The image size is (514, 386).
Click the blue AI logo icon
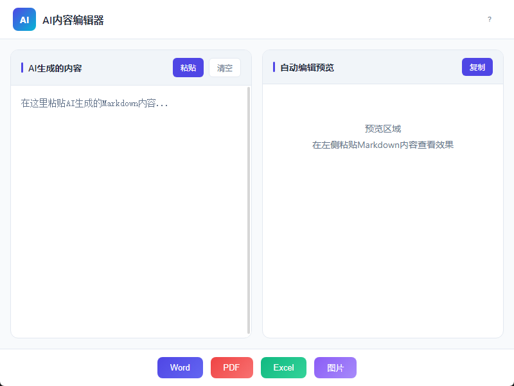point(24,19)
